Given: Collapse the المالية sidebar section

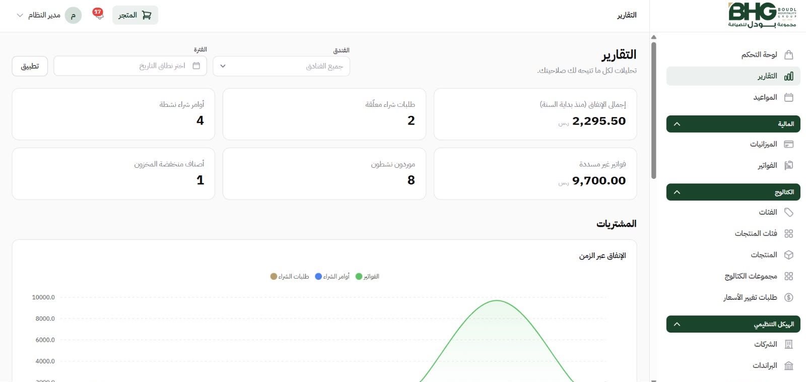Looking at the screenshot, I should click(733, 124).
